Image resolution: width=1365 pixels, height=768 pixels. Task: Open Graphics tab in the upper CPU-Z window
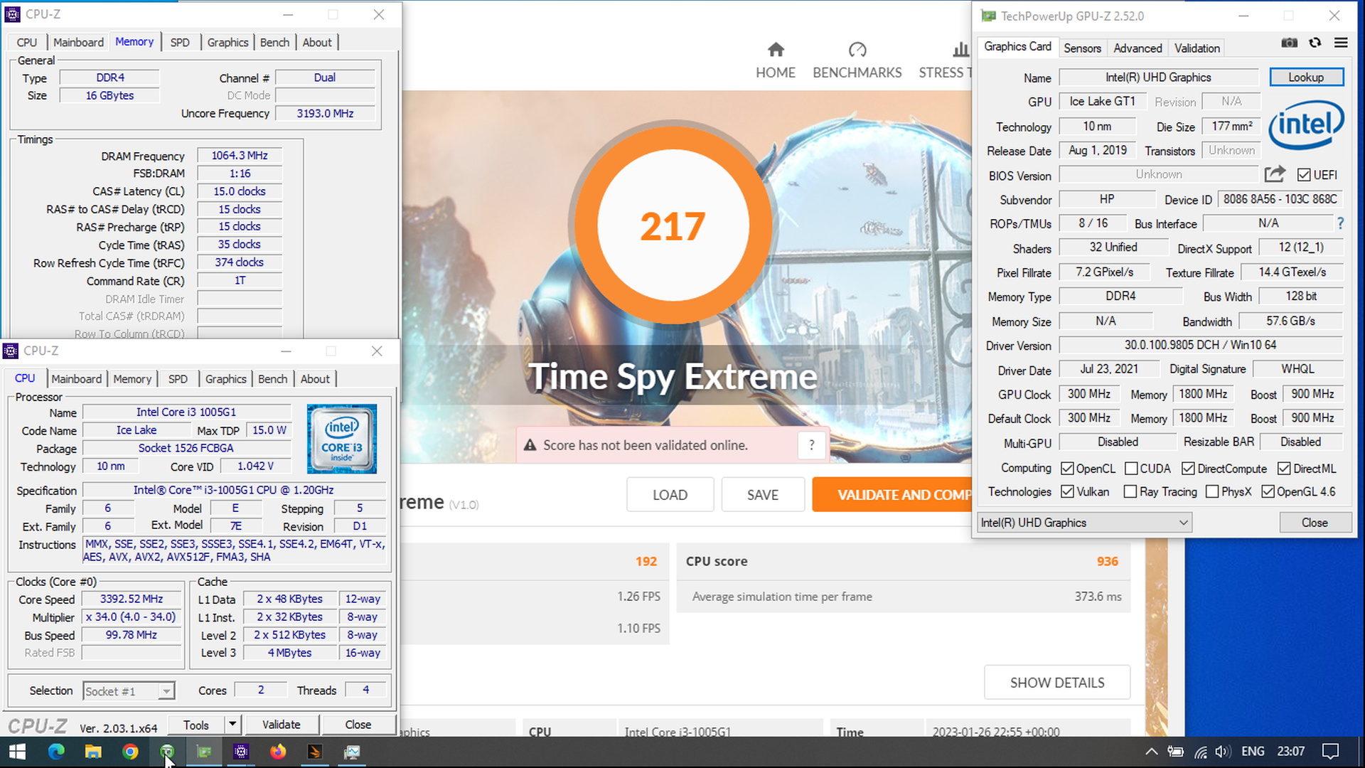[228, 43]
